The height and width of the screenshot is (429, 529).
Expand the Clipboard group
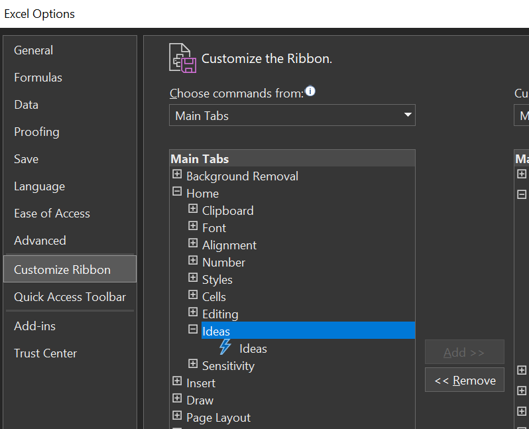point(193,209)
